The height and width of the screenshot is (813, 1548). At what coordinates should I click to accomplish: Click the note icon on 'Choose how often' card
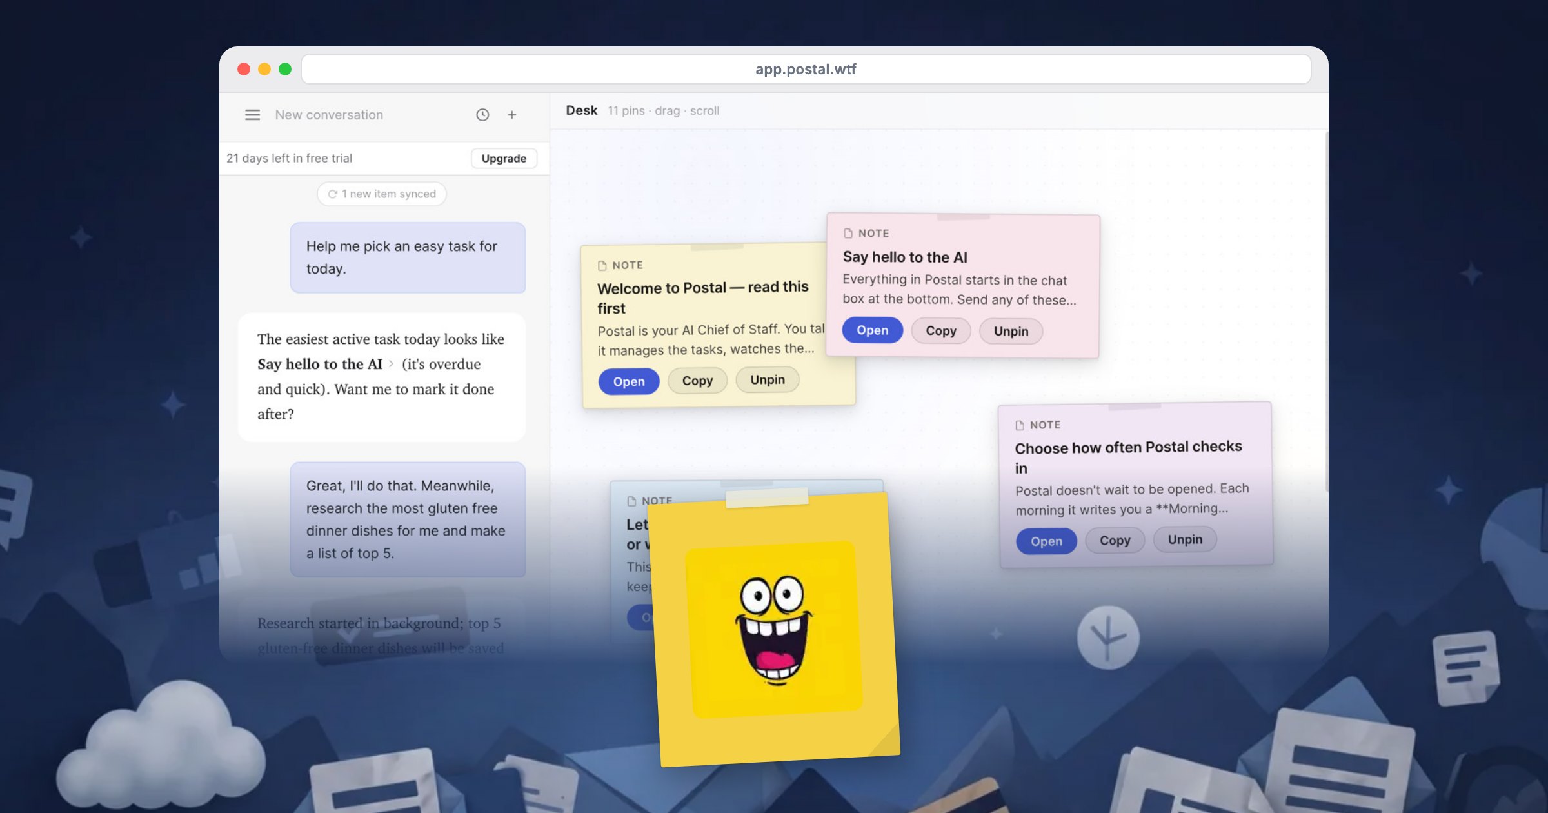click(x=1020, y=425)
